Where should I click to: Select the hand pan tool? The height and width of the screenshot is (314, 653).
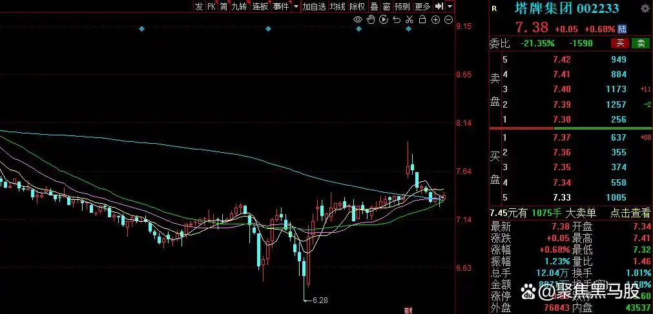pyautogui.click(x=370, y=19)
